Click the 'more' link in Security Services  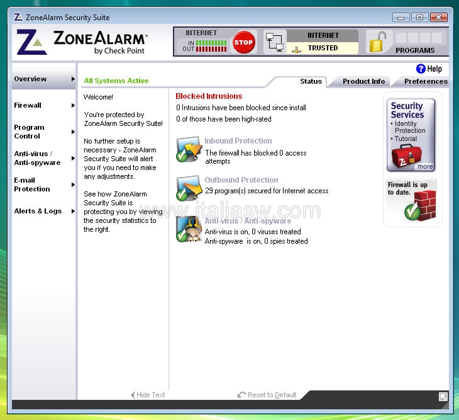pyautogui.click(x=425, y=166)
